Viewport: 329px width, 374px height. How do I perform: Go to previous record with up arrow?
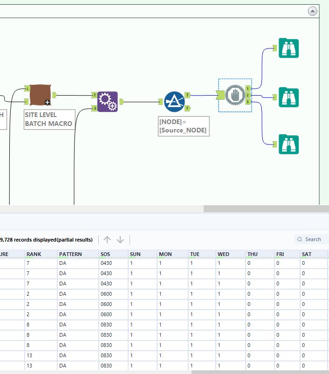[x=107, y=240]
